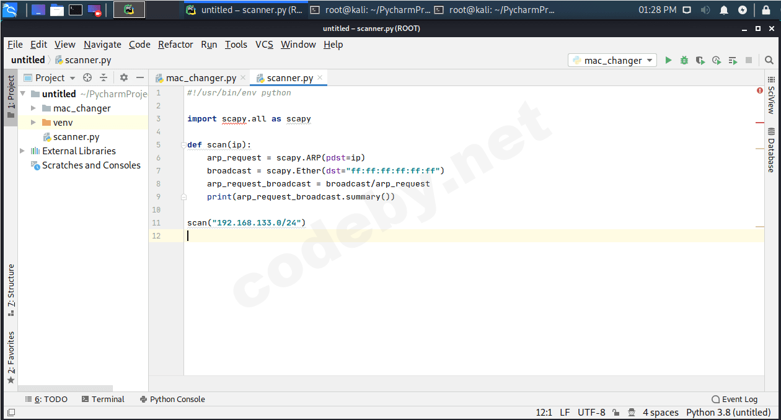The image size is (781, 420).
Task: Run the mac_changer configuration with green play
Action: coord(668,60)
